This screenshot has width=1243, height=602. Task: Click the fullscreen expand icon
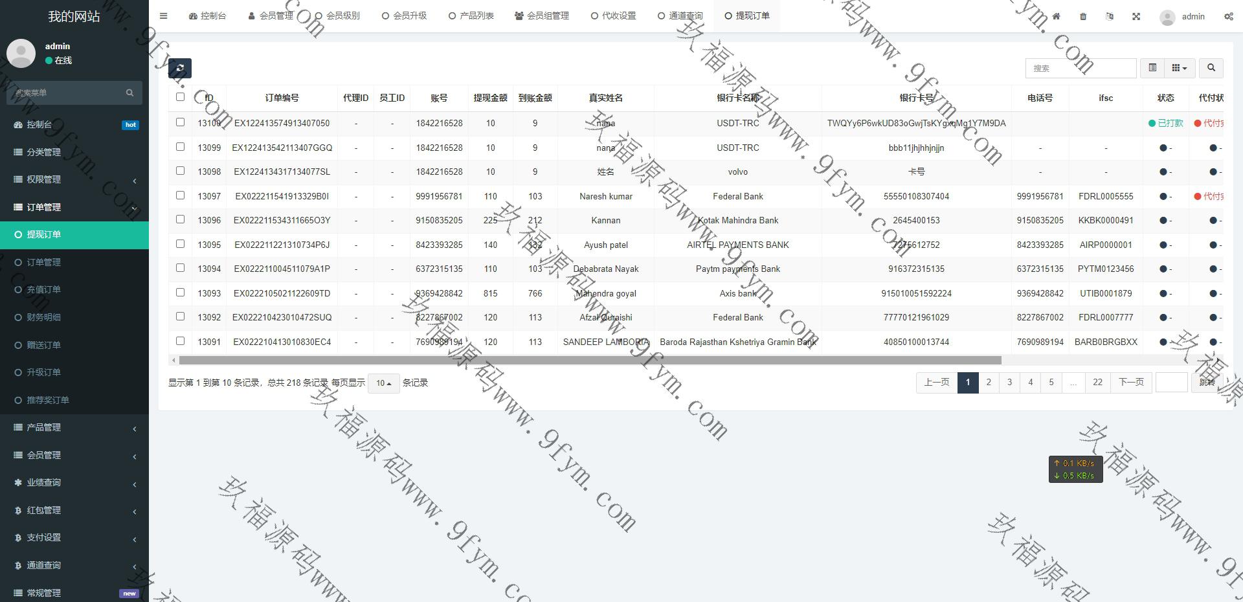coord(1136,16)
